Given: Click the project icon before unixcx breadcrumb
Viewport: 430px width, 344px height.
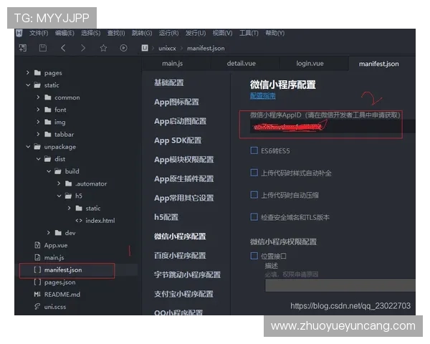Looking at the screenshot, I should 145,48.
